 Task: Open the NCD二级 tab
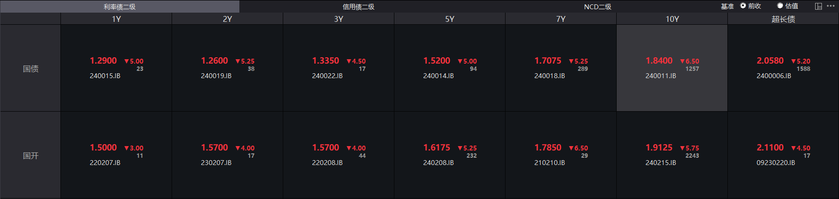coord(597,7)
